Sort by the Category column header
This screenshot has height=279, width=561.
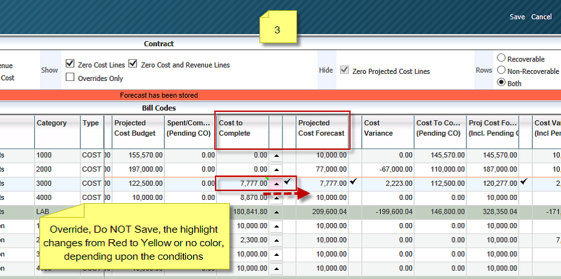point(57,132)
